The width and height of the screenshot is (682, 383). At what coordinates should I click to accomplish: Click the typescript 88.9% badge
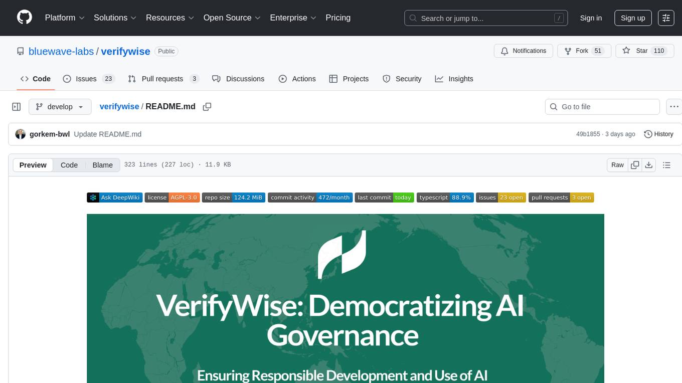point(445,198)
